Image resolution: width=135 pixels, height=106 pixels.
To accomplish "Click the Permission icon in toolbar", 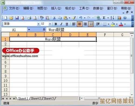I will pyautogui.click(x=22, y=18).
